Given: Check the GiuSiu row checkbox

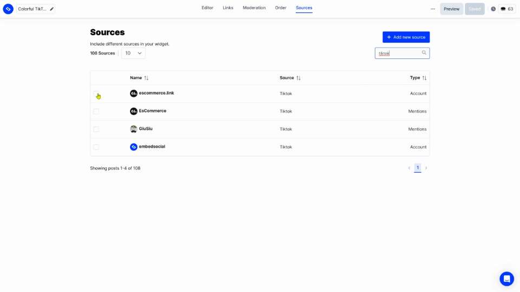Looking at the screenshot, I should coord(96,129).
